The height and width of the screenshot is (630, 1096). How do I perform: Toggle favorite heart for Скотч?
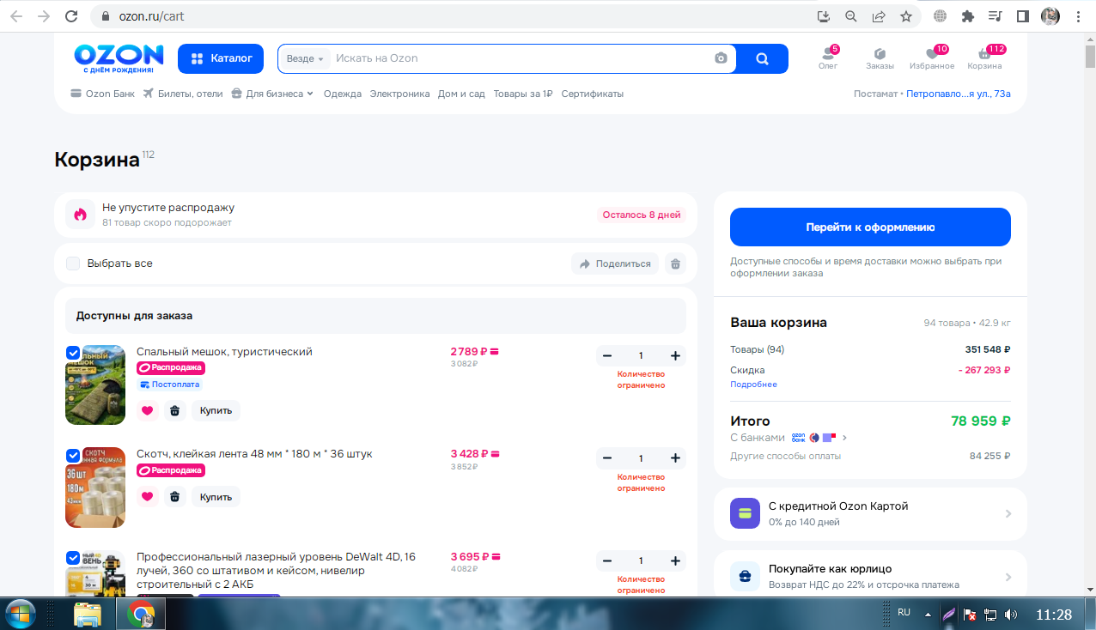coord(148,496)
